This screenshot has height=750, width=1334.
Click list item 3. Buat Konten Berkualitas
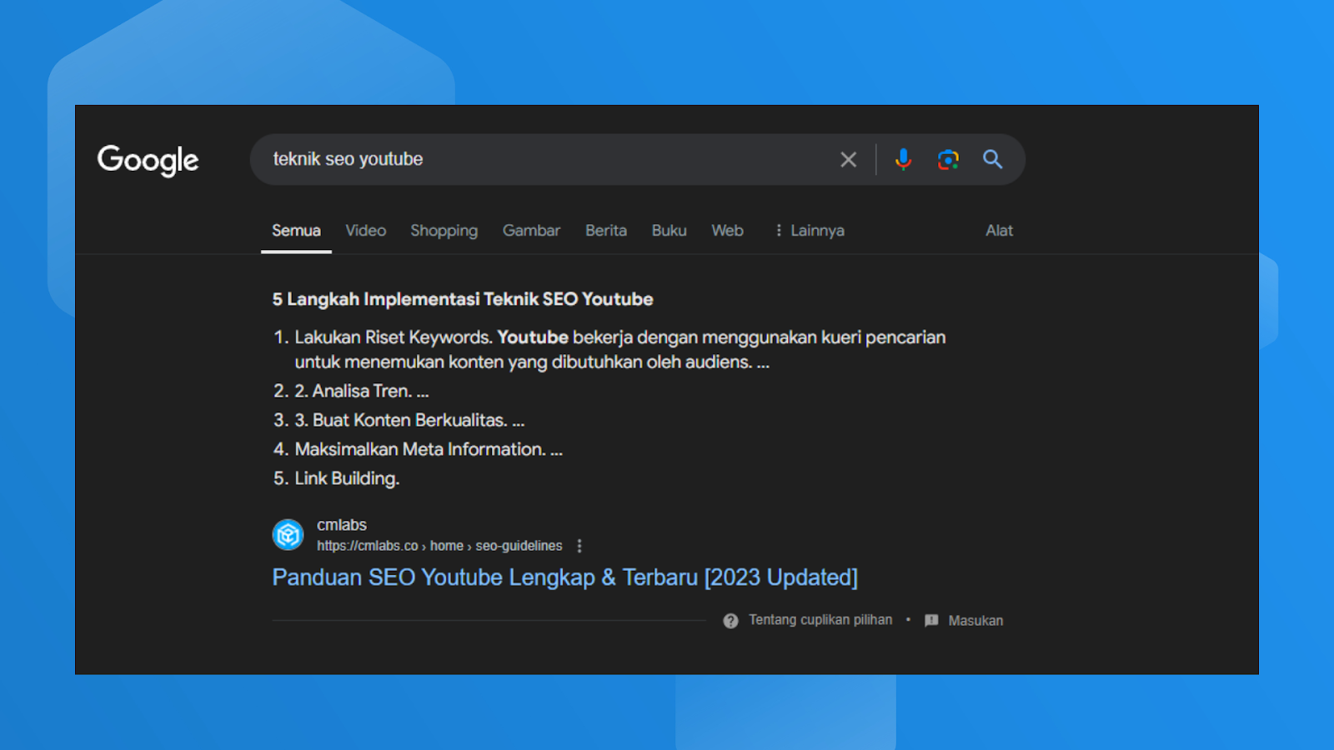409,420
